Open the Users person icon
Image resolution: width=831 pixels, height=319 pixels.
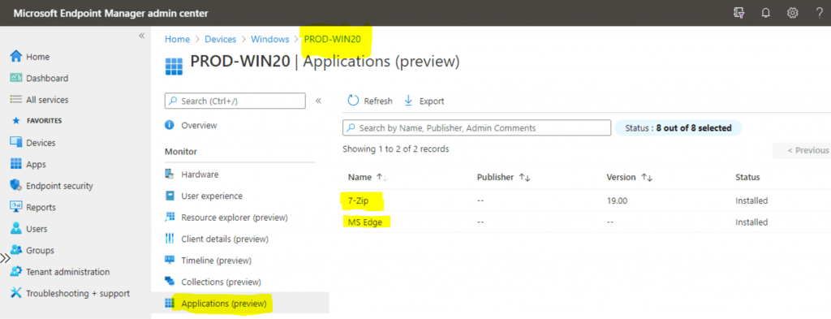16,228
